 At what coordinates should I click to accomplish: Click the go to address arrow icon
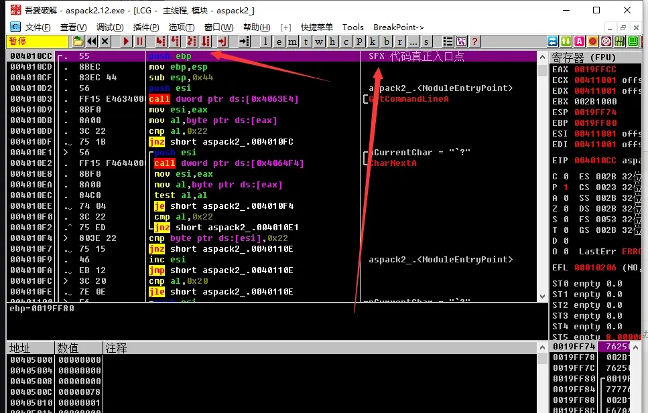245,42
